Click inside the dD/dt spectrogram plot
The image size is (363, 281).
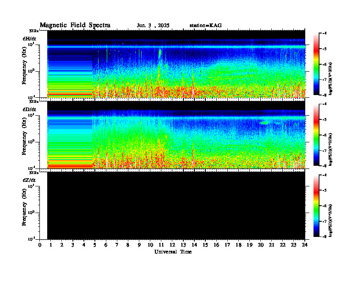click(x=176, y=135)
